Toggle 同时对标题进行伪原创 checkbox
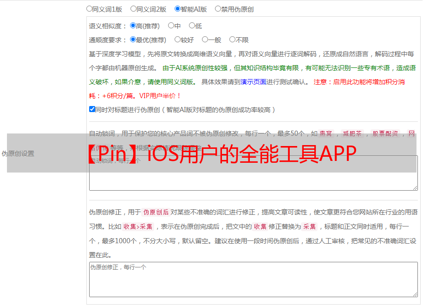This screenshot has height=306, width=423. [x=92, y=109]
